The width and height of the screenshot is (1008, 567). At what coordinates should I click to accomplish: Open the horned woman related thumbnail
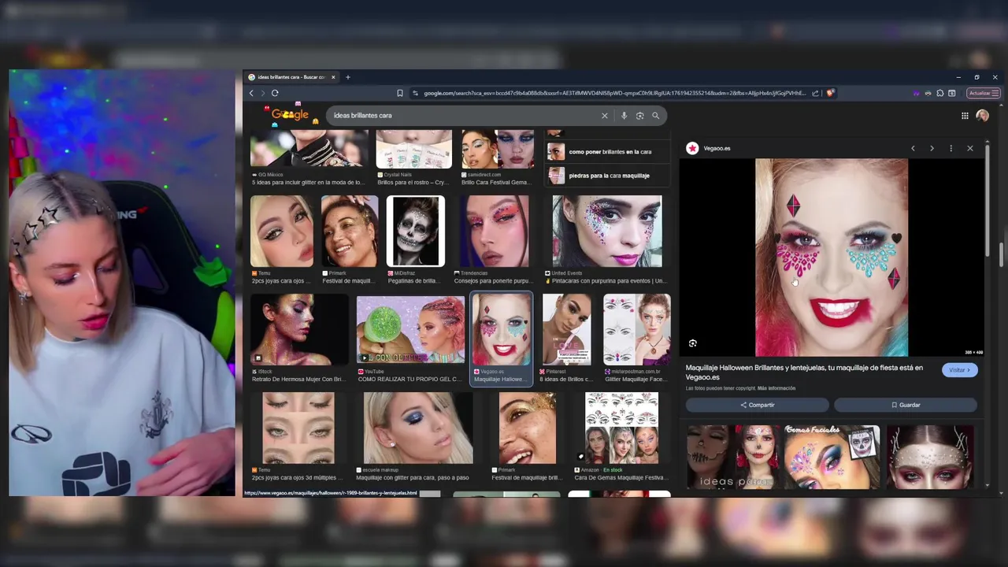click(930, 458)
